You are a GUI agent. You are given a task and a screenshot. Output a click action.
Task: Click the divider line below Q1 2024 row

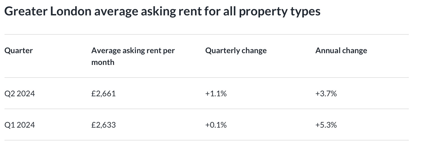[207, 140]
